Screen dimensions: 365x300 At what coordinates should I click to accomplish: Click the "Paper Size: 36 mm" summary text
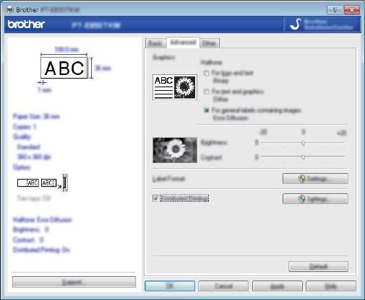(x=36, y=117)
